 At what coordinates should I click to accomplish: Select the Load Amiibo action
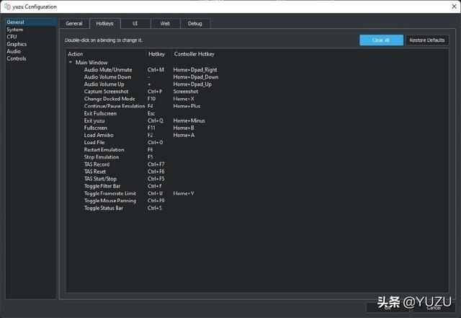[x=99, y=135]
